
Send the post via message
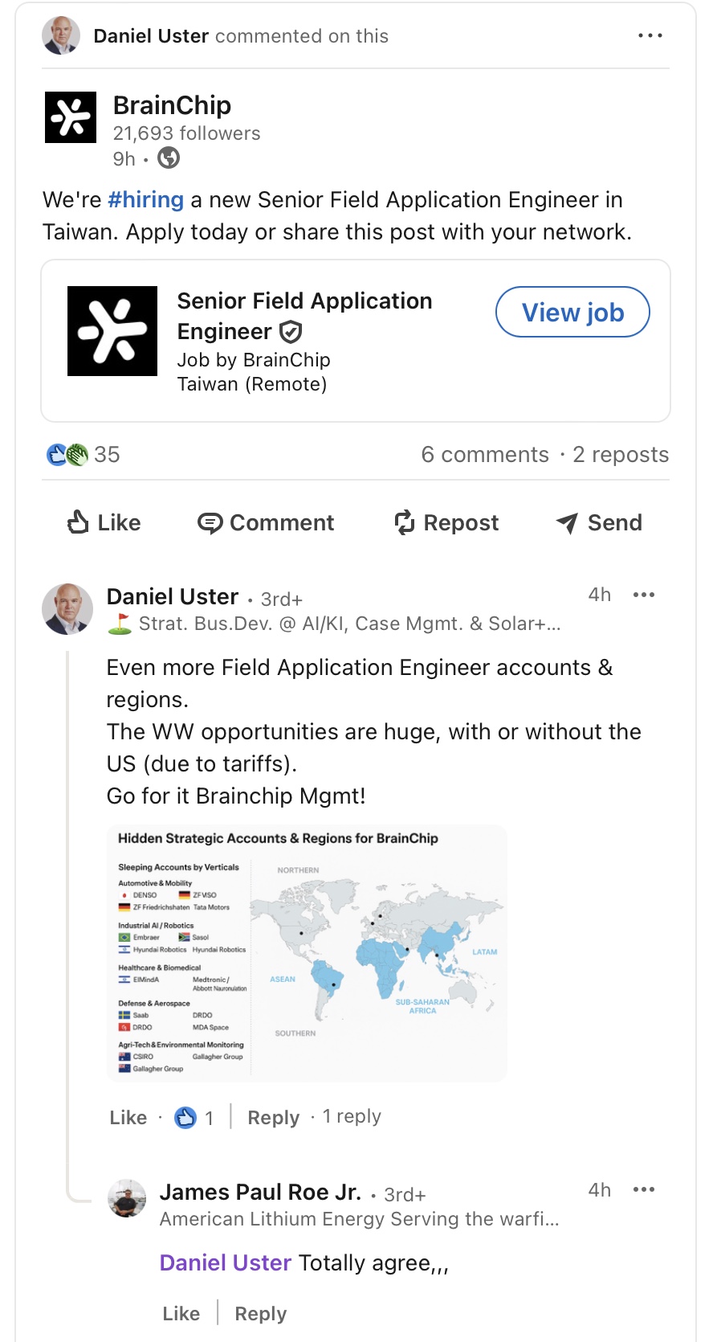599,523
